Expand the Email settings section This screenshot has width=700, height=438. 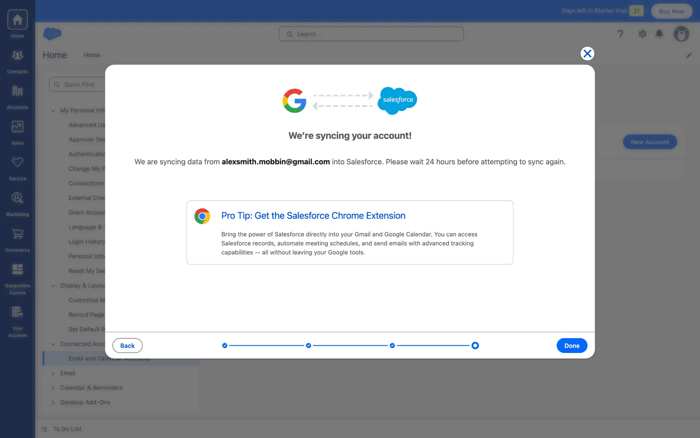tap(53, 373)
